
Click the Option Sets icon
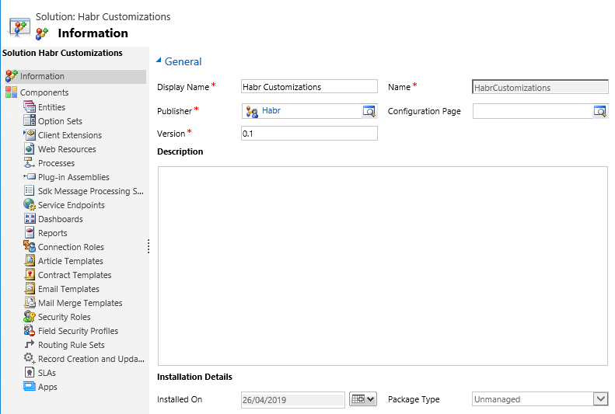coord(30,120)
